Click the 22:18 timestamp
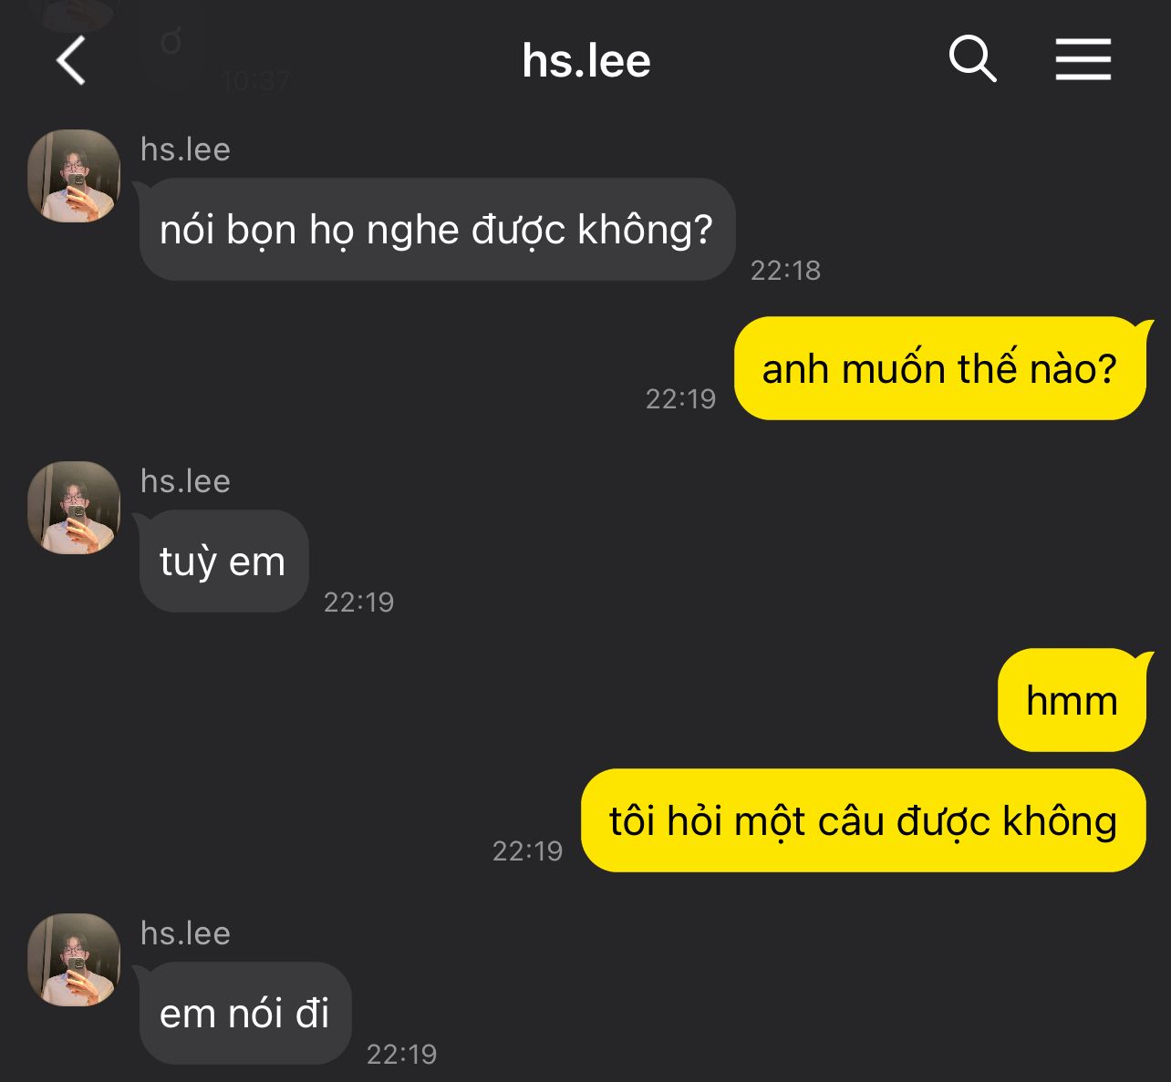 pyautogui.click(x=785, y=271)
